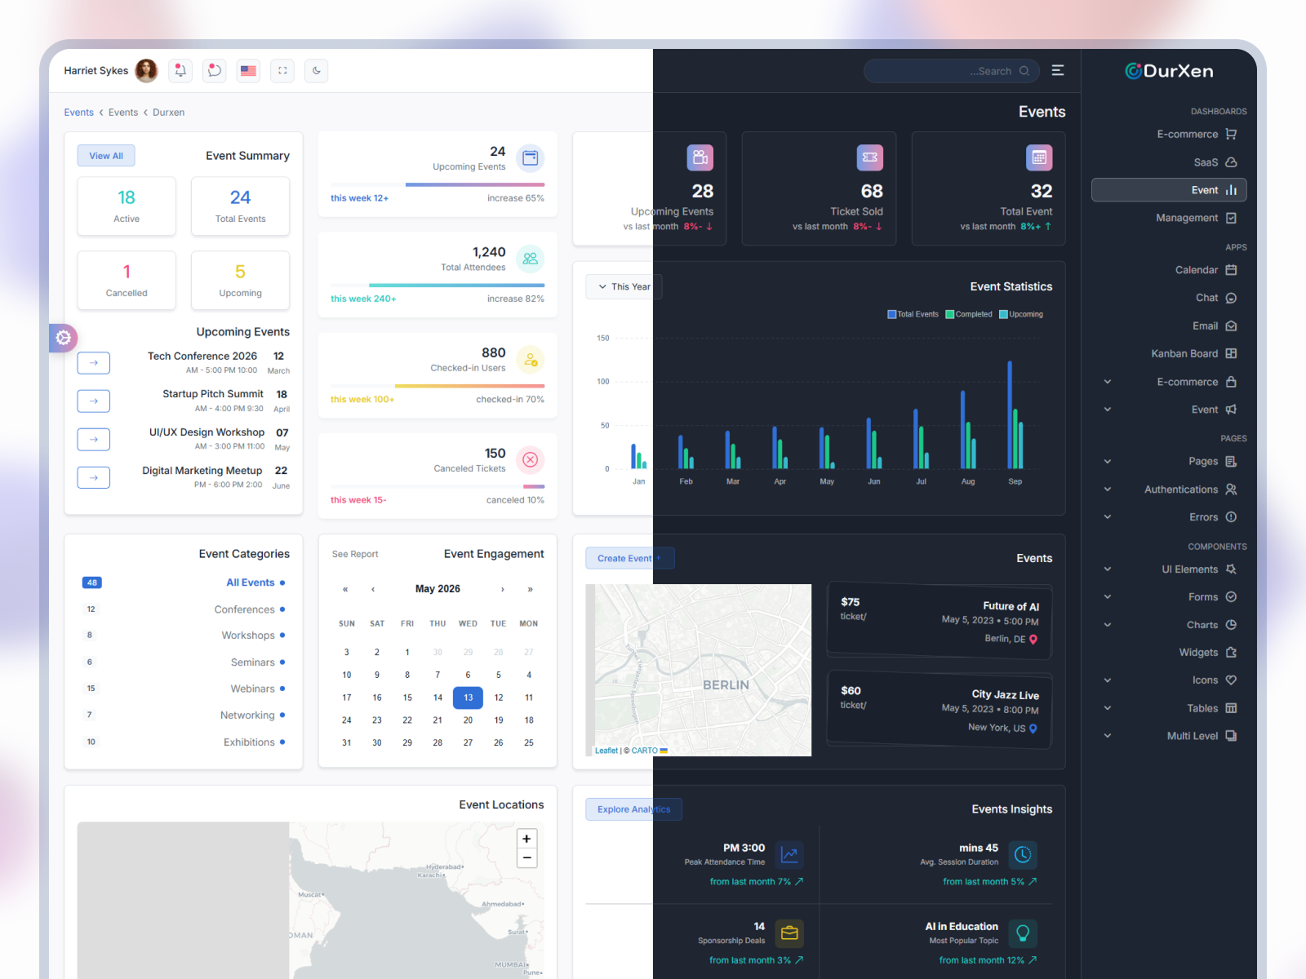Open Tech Conference 2026 arrow button

94,363
